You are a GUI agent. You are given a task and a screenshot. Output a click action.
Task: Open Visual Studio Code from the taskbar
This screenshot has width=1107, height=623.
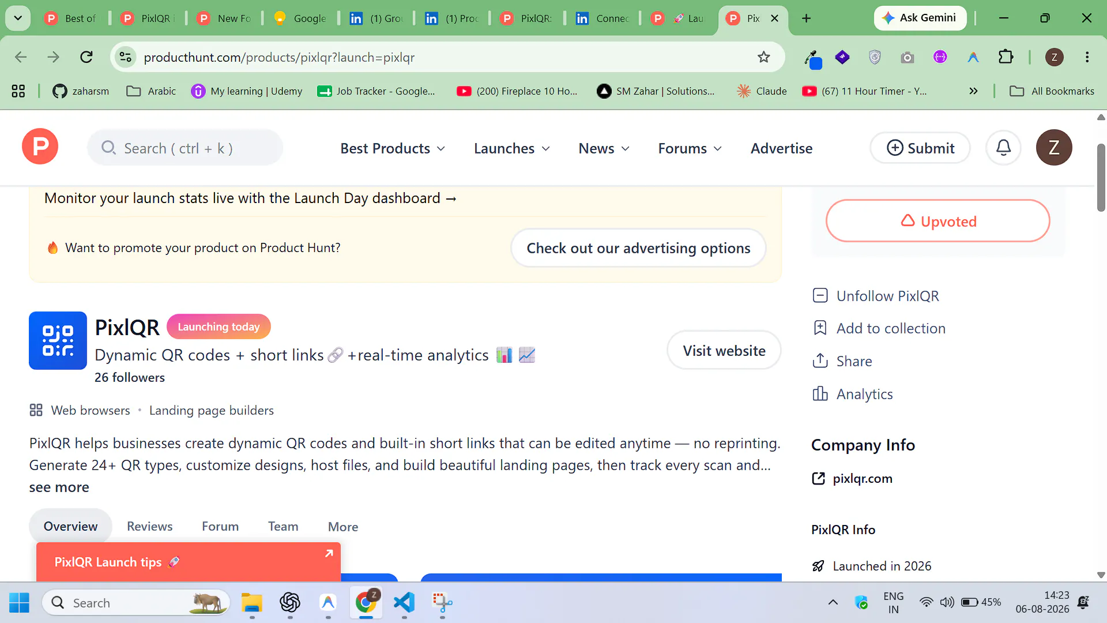coord(404,603)
